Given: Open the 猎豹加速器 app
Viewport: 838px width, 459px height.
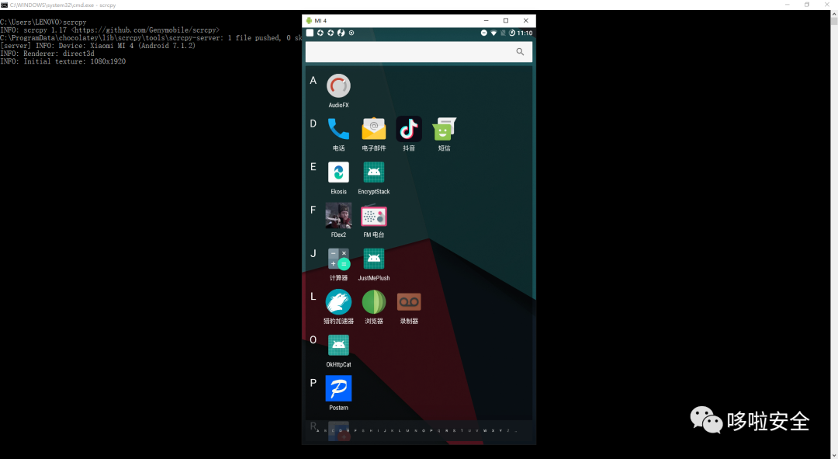Looking at the screenshot, I should (x=338, y=307).
